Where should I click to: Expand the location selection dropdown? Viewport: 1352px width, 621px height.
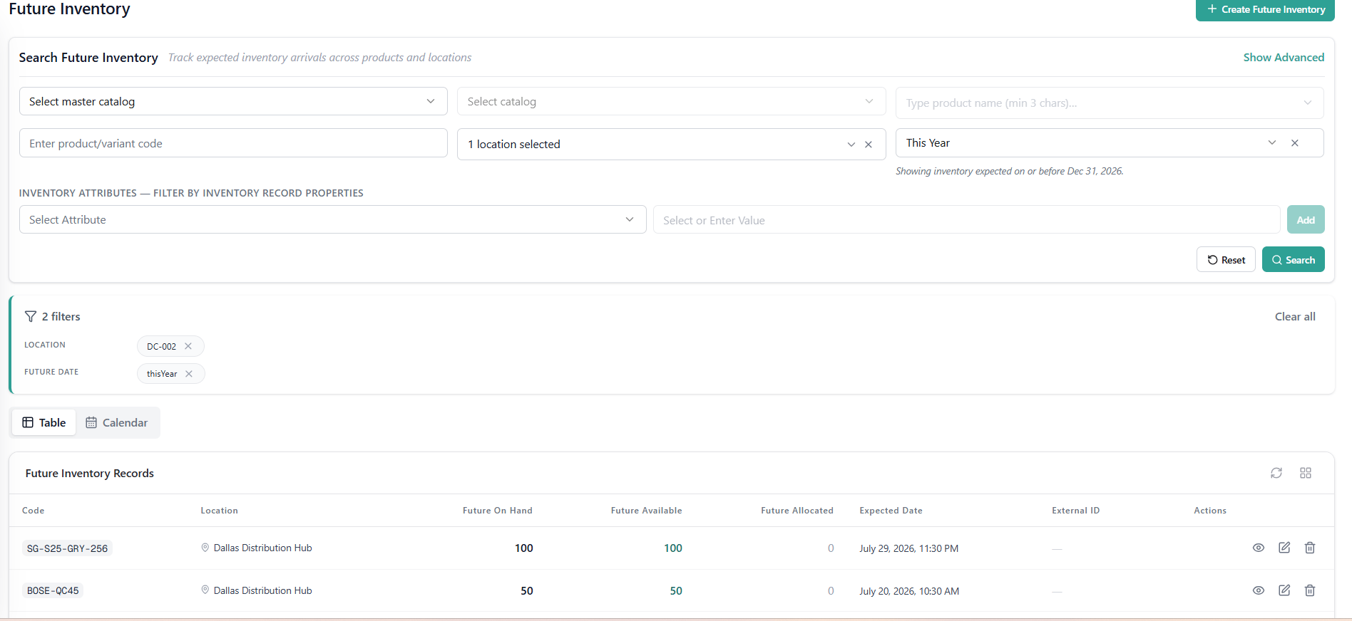(x=851, y=145)
